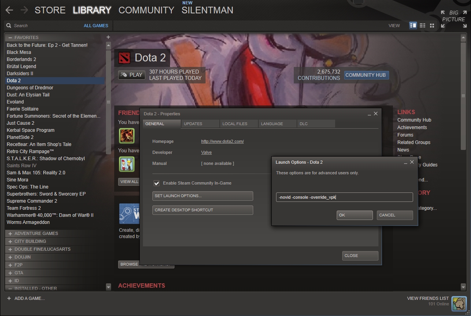Click the friends list avatar icon

coord(459,303)
